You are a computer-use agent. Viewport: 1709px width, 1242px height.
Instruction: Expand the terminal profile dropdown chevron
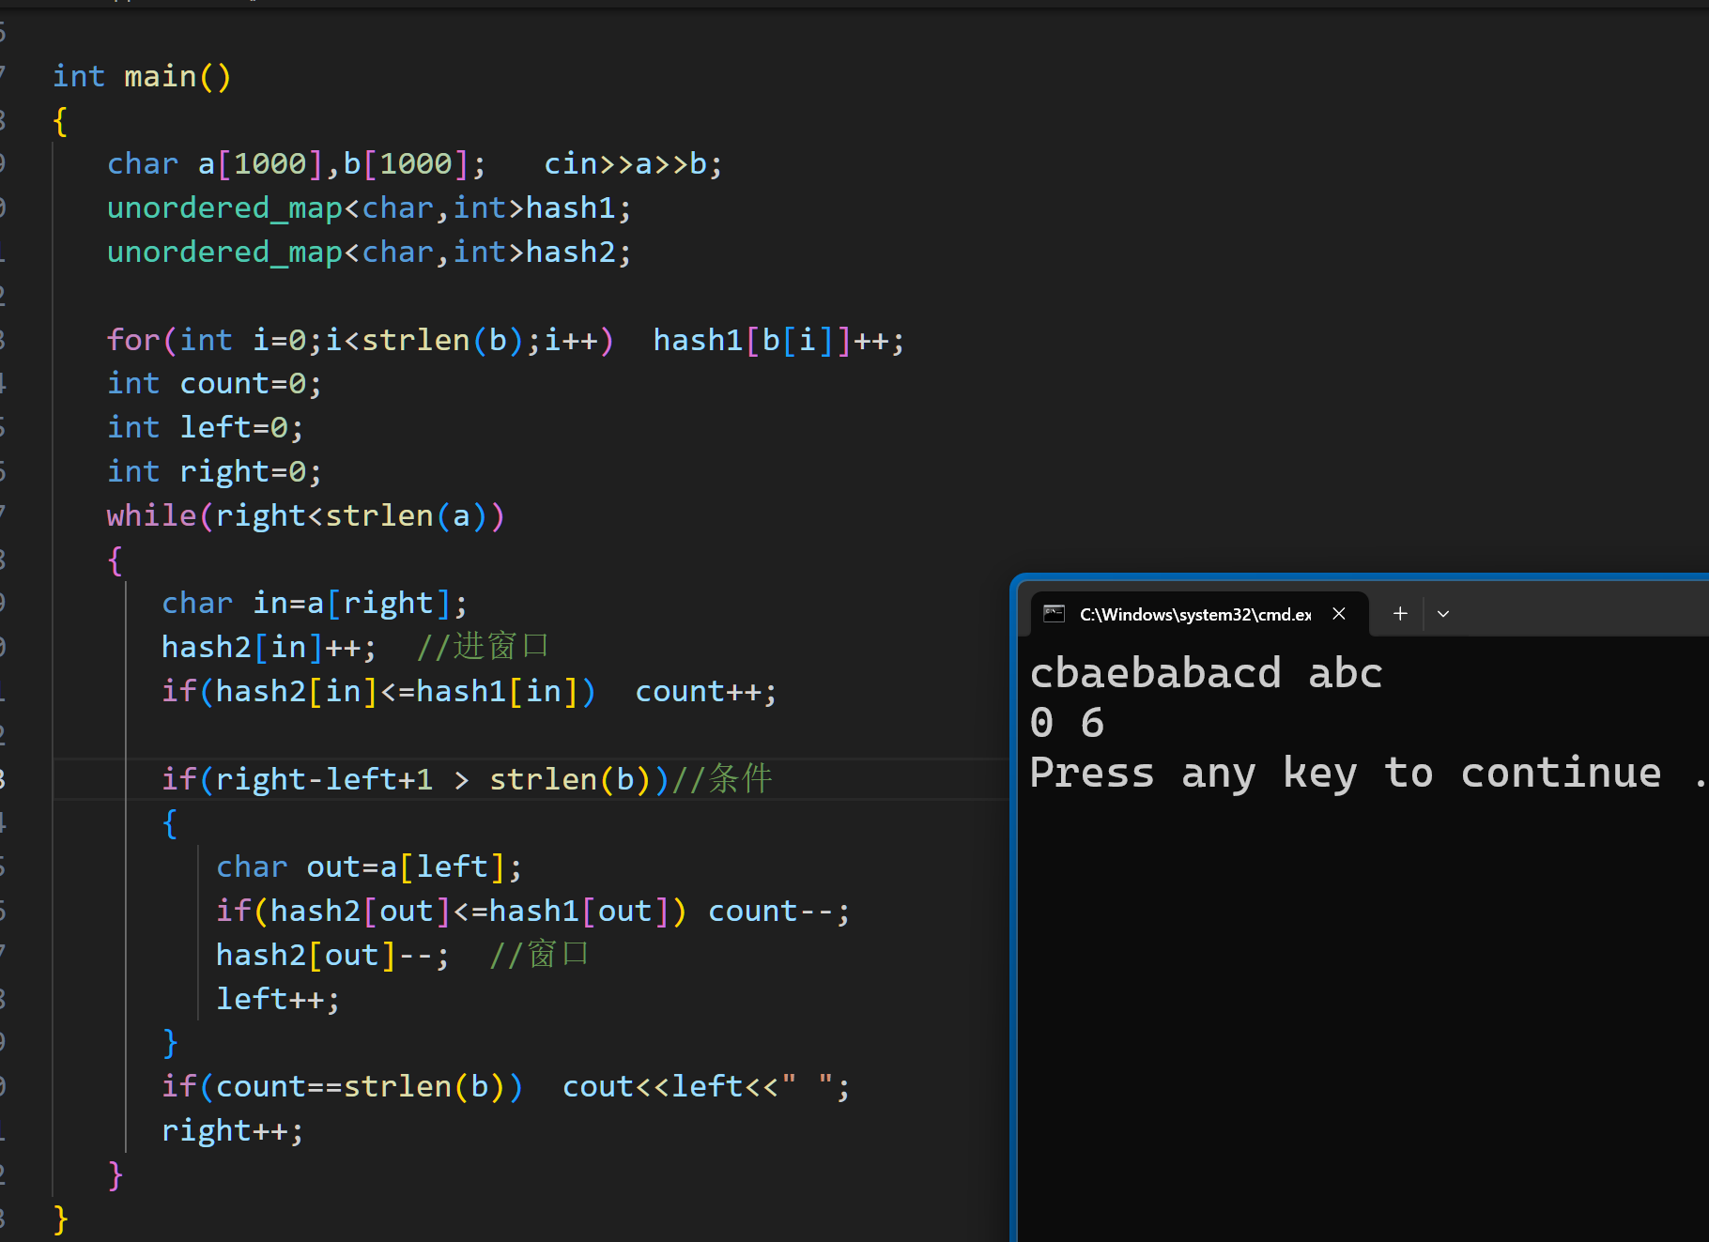pyautogui.click(x=1443, y=614)
